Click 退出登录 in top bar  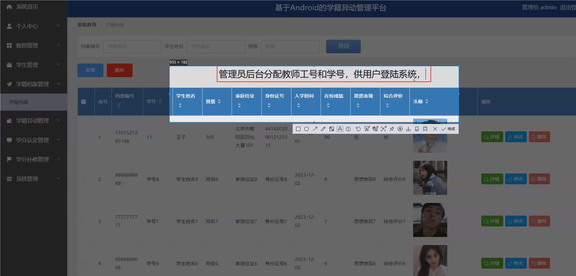568,7
